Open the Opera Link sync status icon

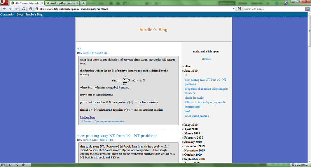[x=10, y=165]
